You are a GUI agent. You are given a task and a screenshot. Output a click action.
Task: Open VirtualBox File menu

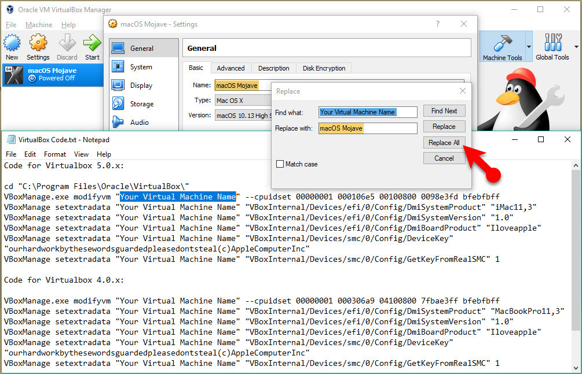11,25
